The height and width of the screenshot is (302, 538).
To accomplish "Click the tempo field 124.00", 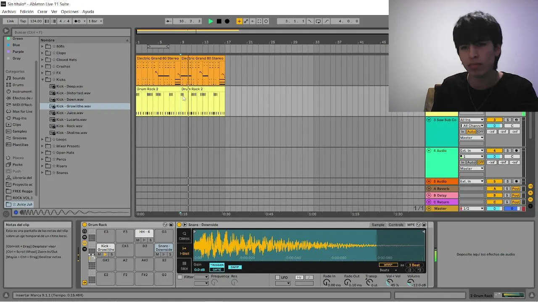I will (x=36, y=21).
